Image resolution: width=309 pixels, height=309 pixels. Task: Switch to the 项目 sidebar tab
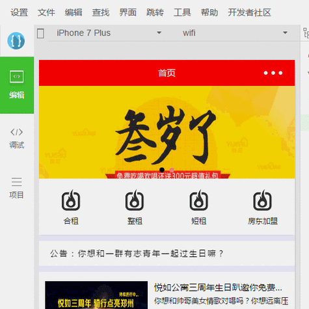(16, 188)
